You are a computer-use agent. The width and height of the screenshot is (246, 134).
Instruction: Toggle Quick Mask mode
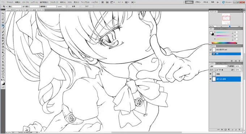3,87
